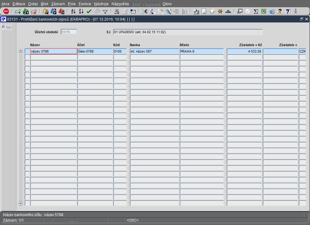Open the Akce menu
This screenshot has height=225, width=310.
(6, 4)
